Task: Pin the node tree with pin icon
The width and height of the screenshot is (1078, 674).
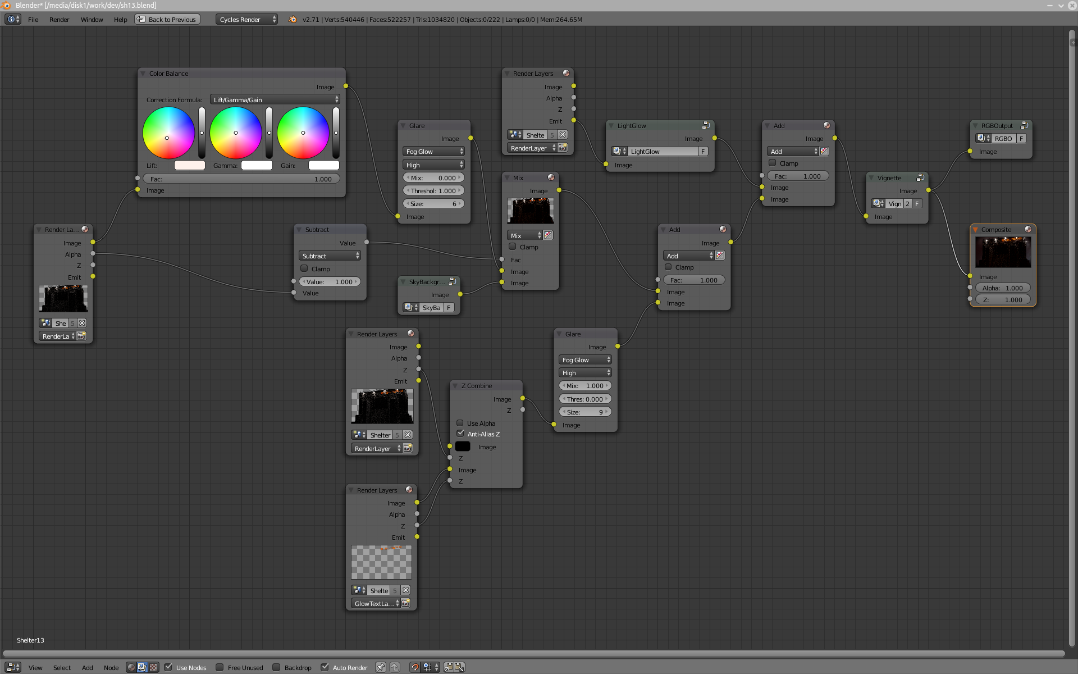Action: pyautogui.click(x=381, y=667)
